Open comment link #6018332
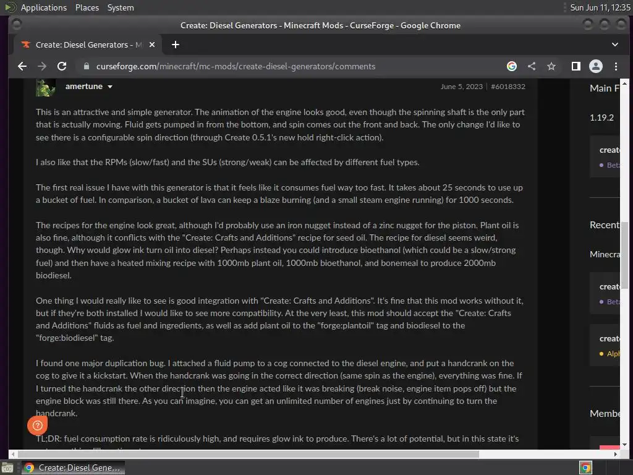The image size is (633, 475). 508,87
